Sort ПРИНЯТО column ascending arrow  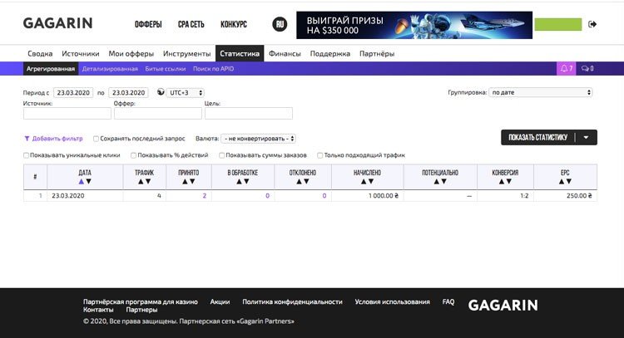click(x=185, y=182)
